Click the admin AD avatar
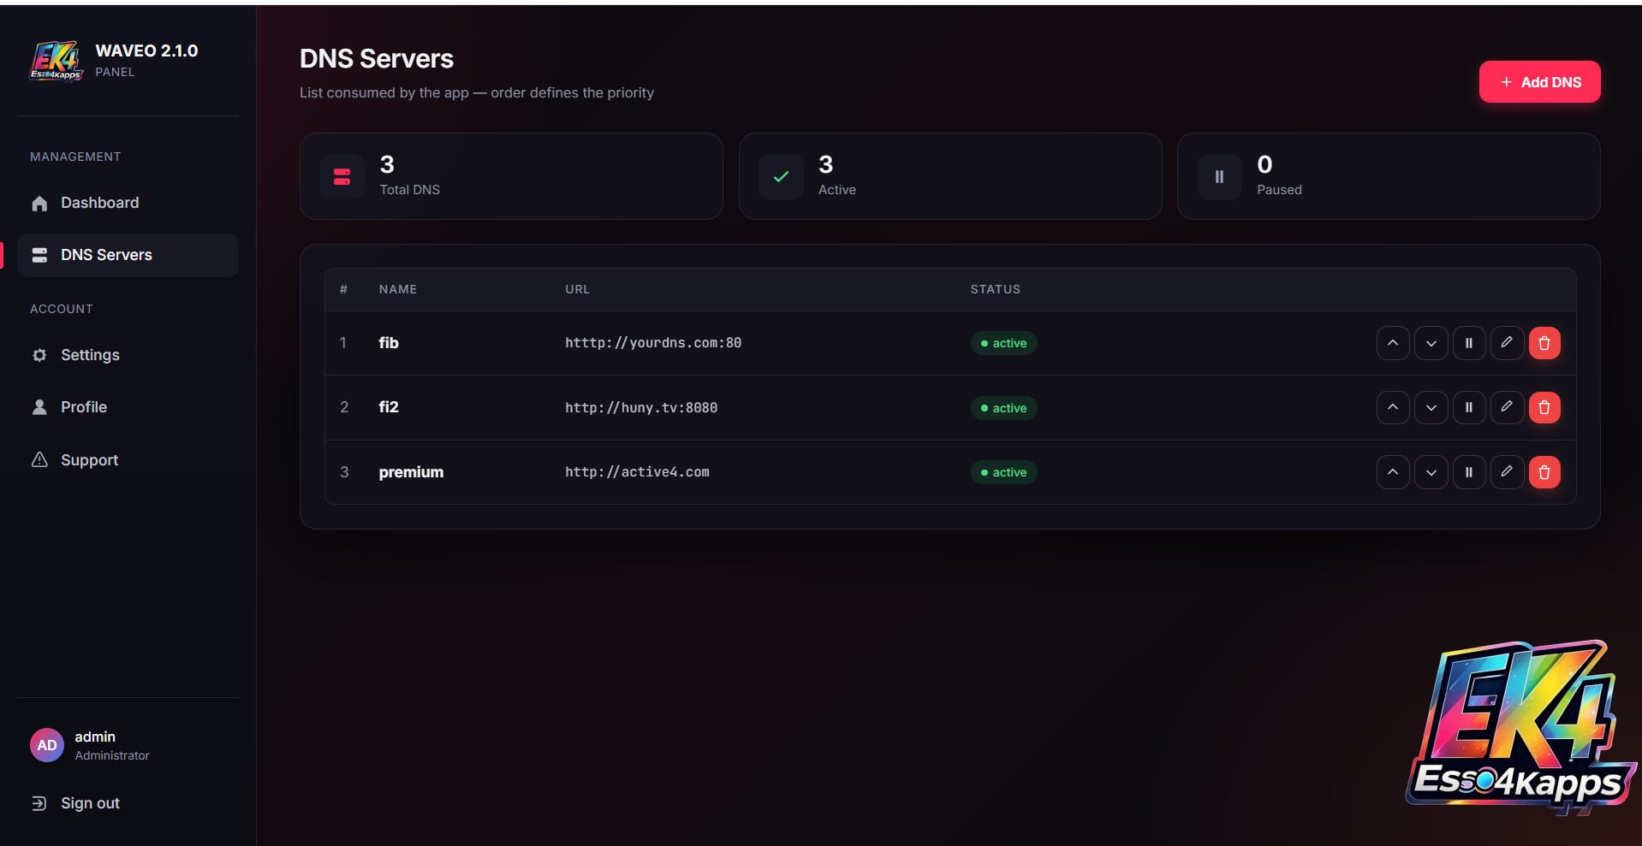The height and width of the screenshot is (846, 1642). point(47,745)
